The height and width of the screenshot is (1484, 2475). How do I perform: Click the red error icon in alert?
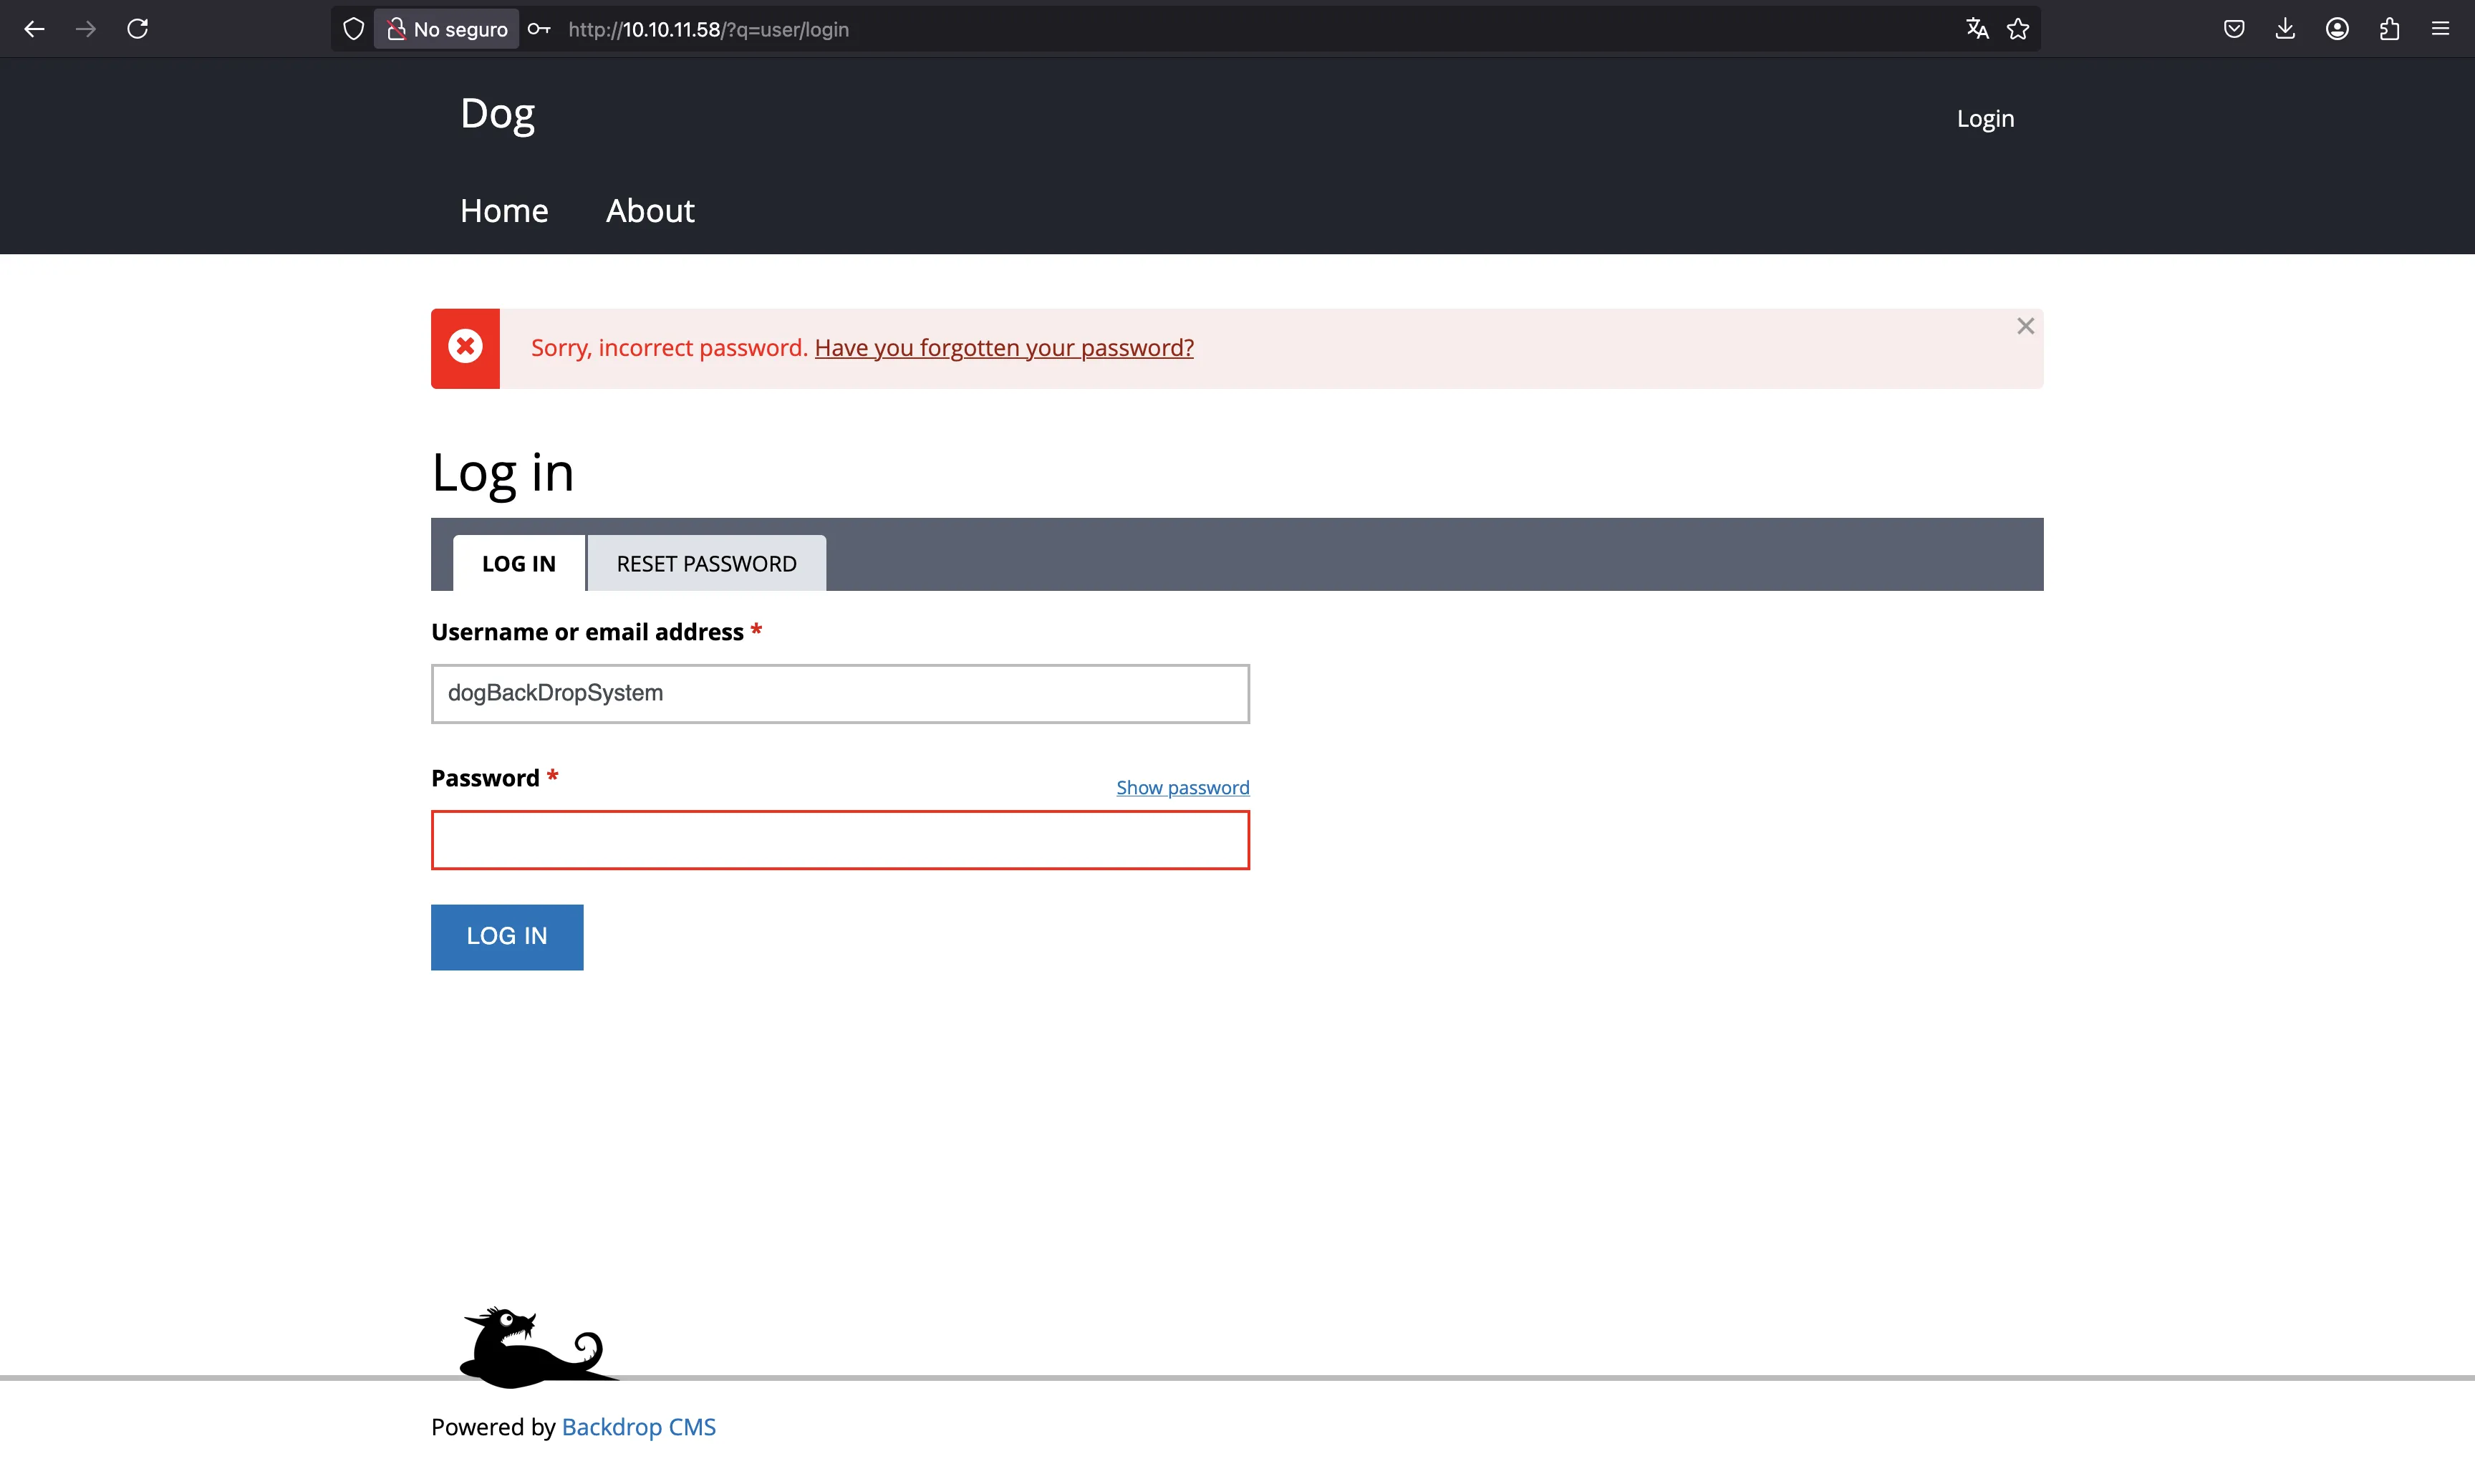pyautogui.click(x=465, y=347)
